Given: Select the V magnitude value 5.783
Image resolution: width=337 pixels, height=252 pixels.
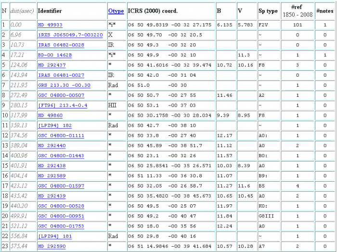Looking at the screenshot, I should [245, 25].
